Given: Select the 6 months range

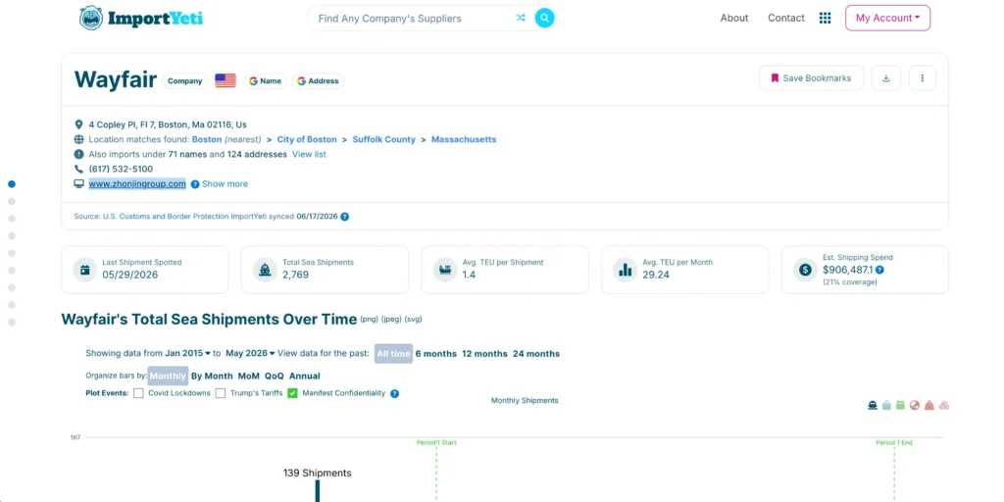Looking at the screenshot, I should coord(436,353).
